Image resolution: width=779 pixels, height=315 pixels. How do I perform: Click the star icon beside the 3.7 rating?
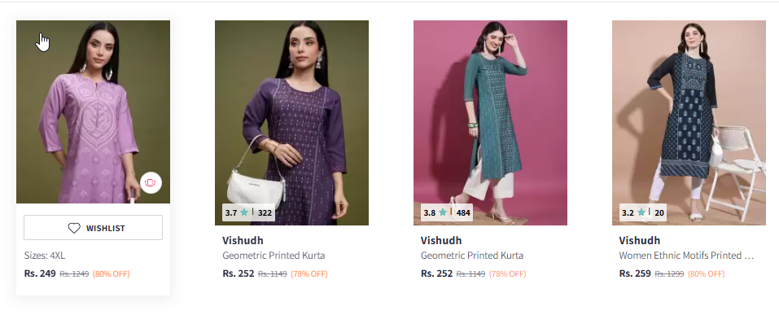[x=244, y=212]
